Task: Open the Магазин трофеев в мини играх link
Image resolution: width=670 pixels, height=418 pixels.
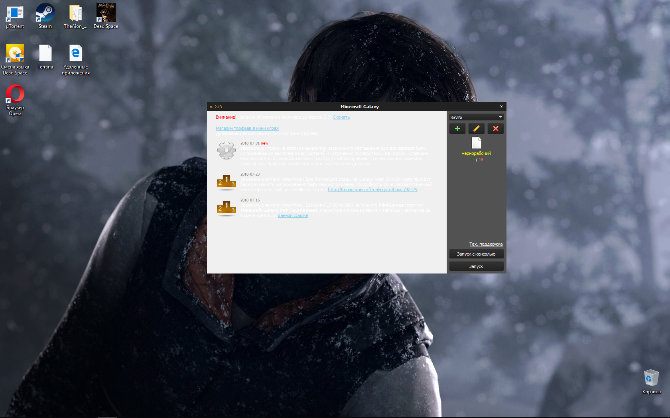Action: tap(247, 128)
